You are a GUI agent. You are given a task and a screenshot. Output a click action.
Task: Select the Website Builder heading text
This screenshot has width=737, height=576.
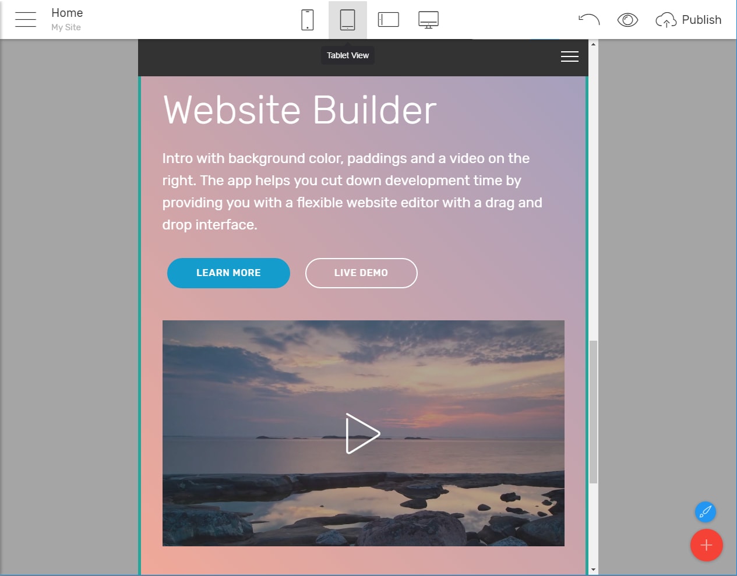click(300, 110)
